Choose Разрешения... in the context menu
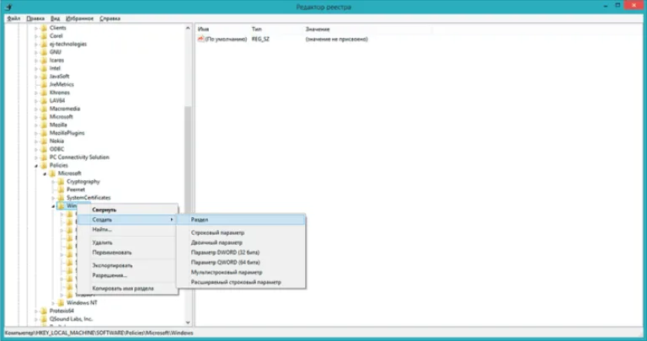The height and width of the screenshot is (341, 647). coord(128,275)
